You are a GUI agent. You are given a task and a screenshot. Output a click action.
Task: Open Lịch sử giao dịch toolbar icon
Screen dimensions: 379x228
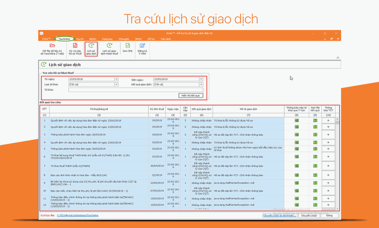(x=91, y=46)
